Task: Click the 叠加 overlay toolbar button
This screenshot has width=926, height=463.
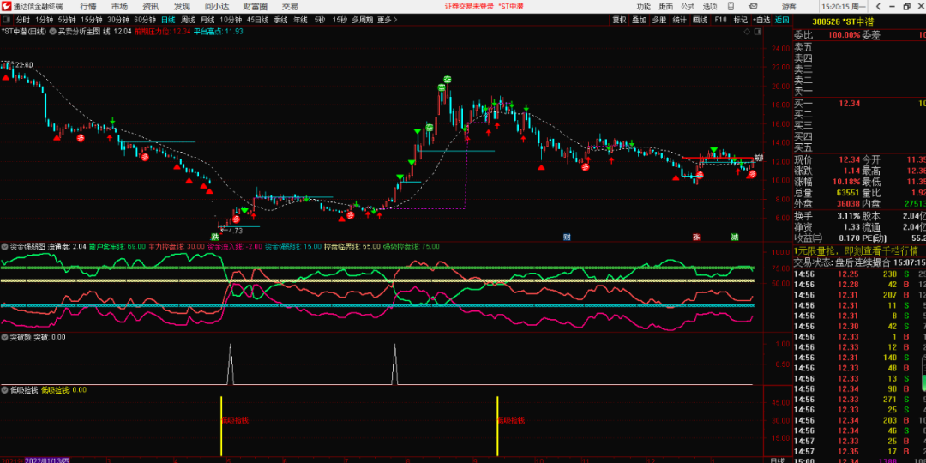Action: tap(639, 20)
